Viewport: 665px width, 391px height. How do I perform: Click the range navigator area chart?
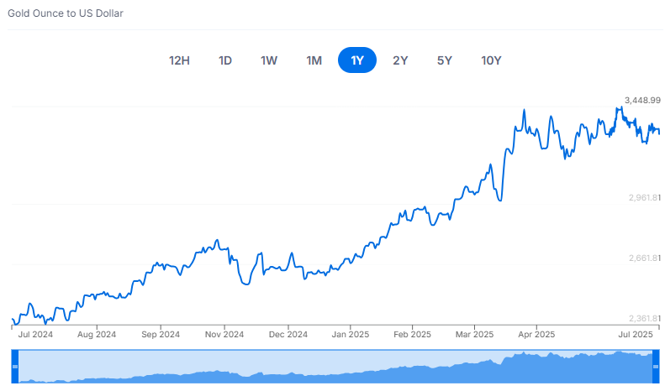(x=336, y=367)
